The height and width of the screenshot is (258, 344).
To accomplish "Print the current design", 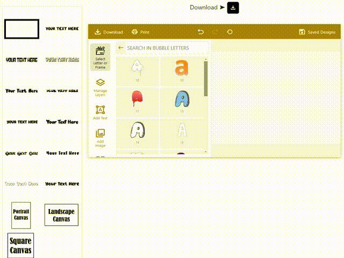I will tap(141, 32).
